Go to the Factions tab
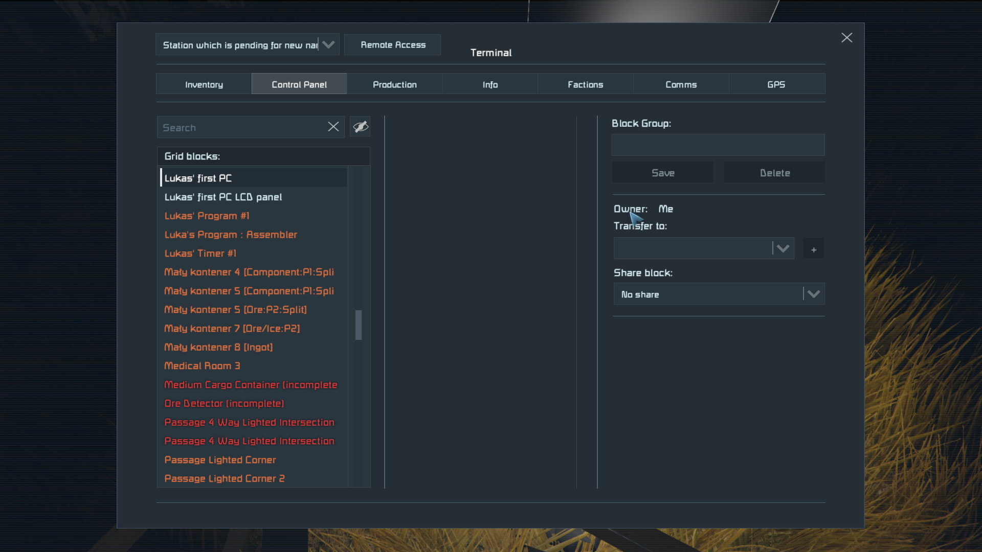 point(585,84)
